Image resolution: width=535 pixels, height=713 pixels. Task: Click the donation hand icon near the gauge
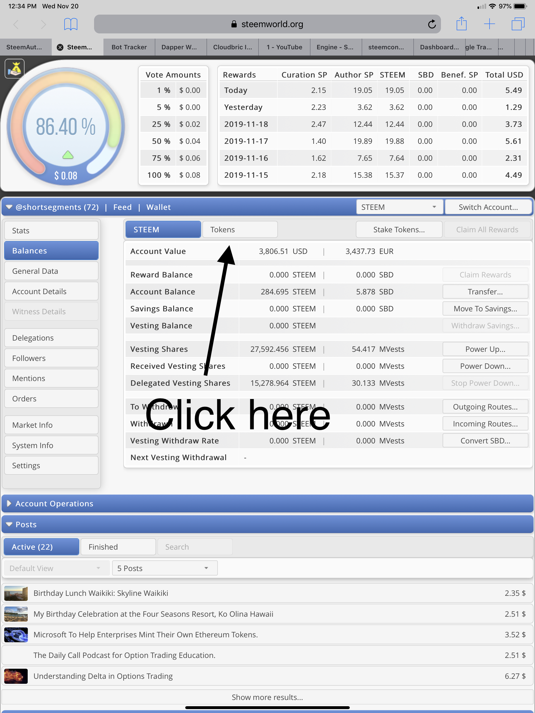(15, 69)
